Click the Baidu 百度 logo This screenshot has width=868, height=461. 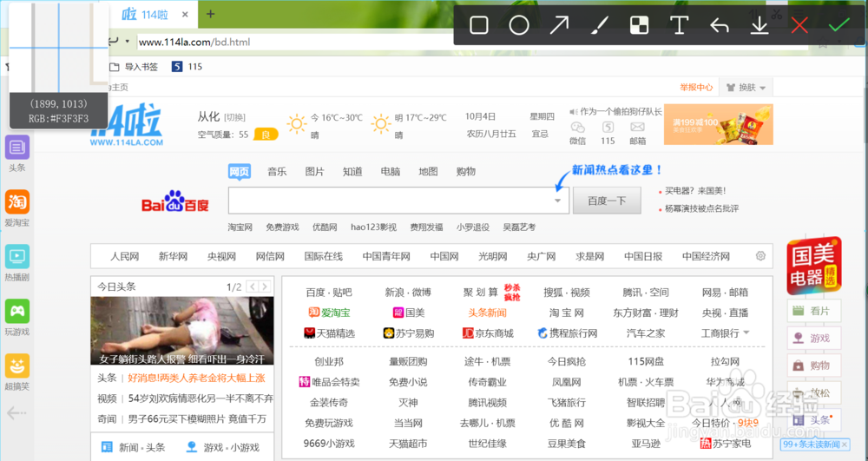(x=175, y=201)
